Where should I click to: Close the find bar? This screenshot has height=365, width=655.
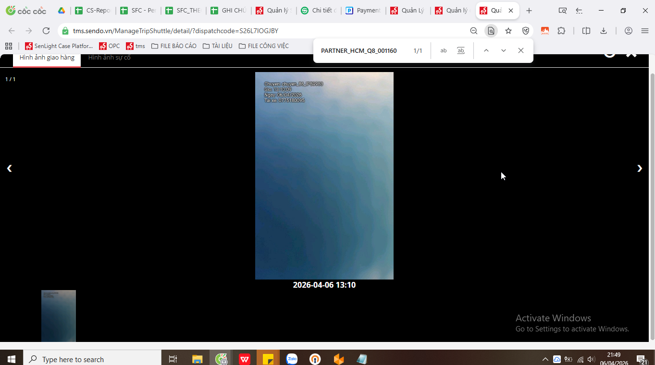point(521,50)
